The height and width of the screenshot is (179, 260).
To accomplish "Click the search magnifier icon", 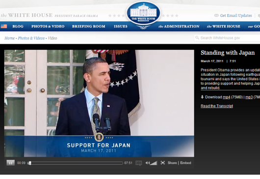I will (197, 37).
